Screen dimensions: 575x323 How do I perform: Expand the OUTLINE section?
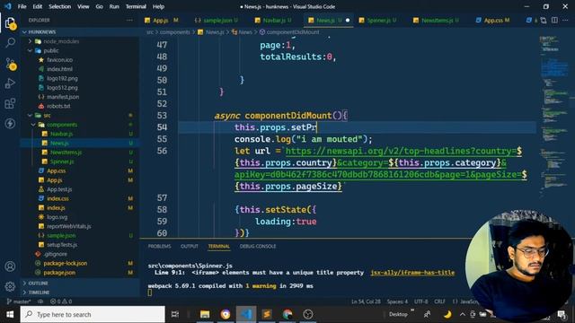point(38,284)
